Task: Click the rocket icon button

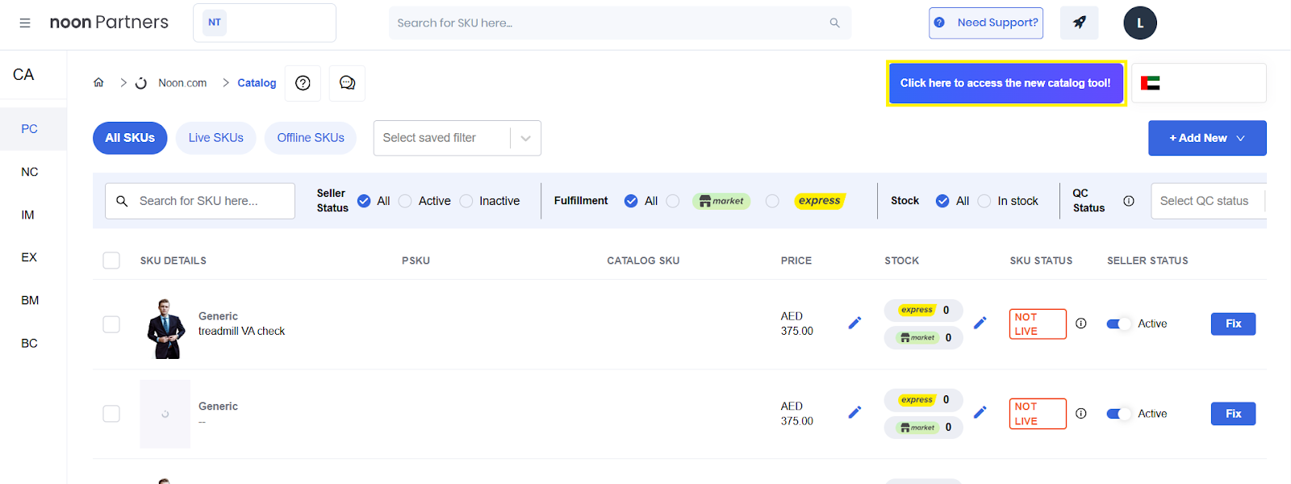Action: [x=1079, y=23]
